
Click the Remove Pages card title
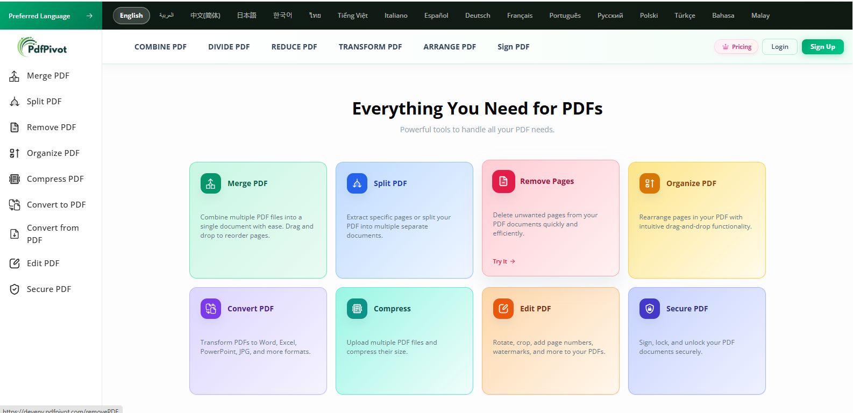[547, 181]
